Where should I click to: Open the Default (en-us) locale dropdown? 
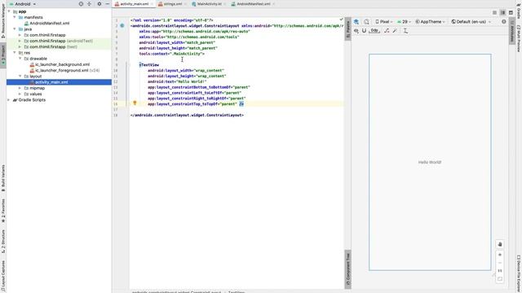point(471,22)
